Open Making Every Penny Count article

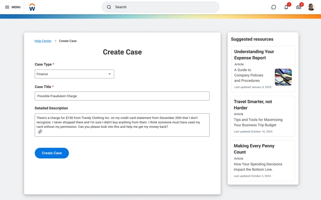[x=254, y=149]
